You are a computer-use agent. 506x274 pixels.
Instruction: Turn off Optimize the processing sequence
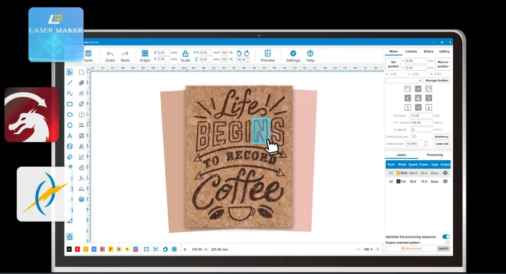tap(446, 236)
